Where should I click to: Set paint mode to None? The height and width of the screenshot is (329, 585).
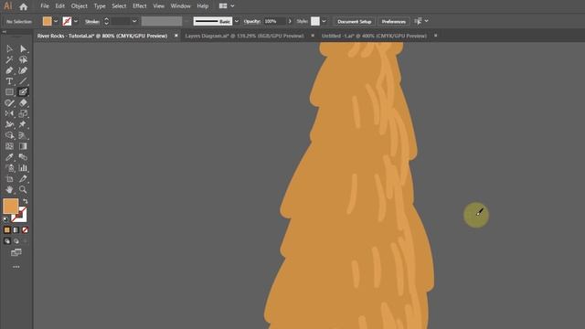click(25, 230)
